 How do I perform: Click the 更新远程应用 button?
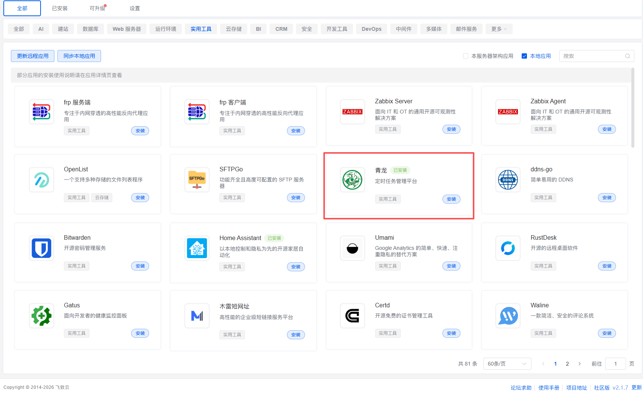[x=33, y=56]
